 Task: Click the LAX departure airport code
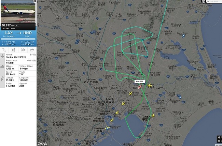[x=9, y=33]
